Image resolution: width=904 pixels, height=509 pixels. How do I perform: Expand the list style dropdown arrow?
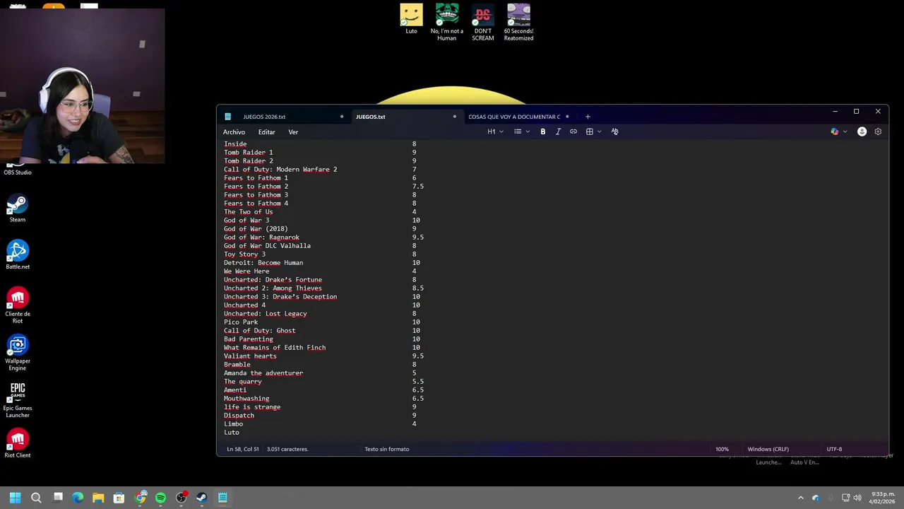click(x=528, y=131)
